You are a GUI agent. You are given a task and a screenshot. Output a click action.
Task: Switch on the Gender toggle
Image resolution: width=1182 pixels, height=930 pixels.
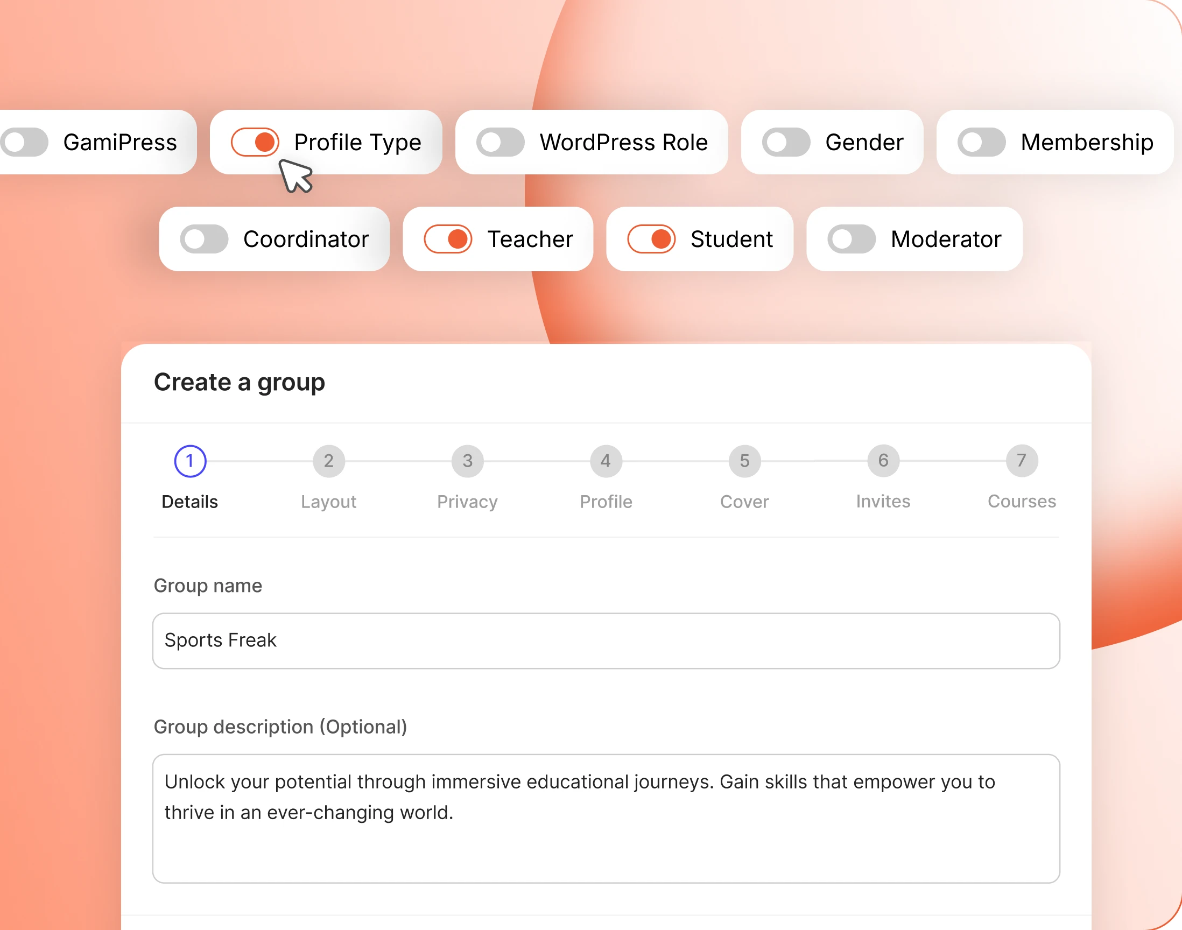pyautogui.click(x=786, y=142)
